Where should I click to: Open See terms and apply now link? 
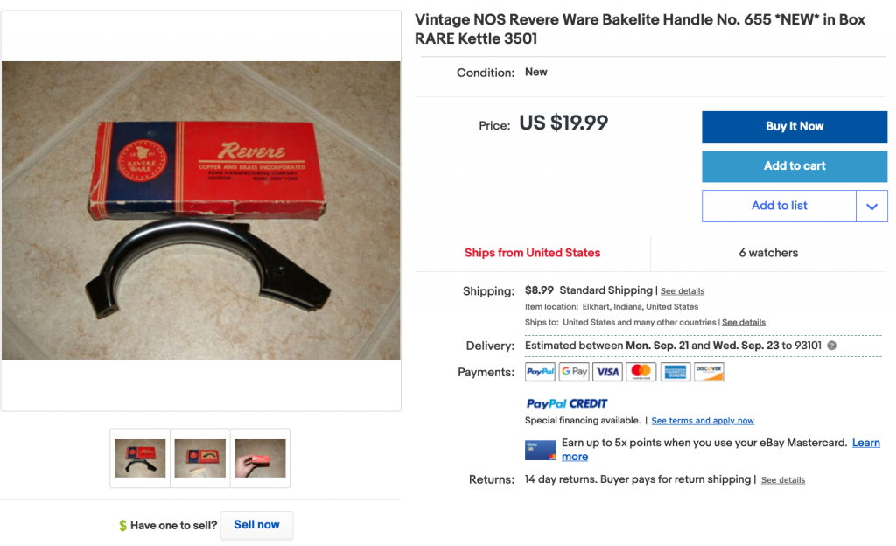[703, 421]
